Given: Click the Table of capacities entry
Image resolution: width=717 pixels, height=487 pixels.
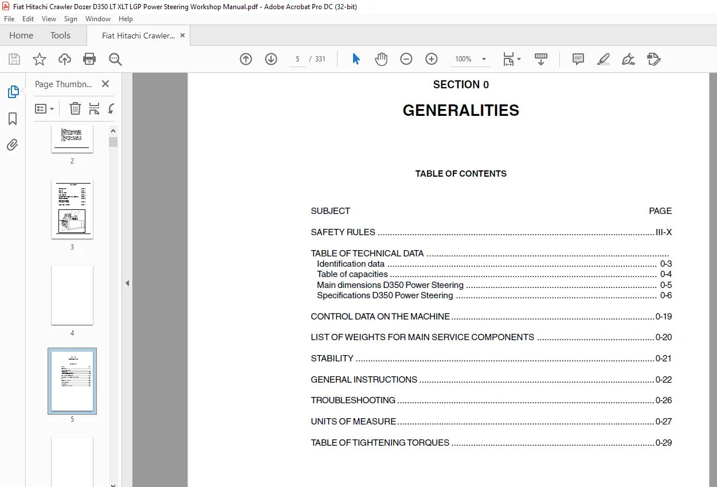Looking at the screenshot, I should (494, 274).
